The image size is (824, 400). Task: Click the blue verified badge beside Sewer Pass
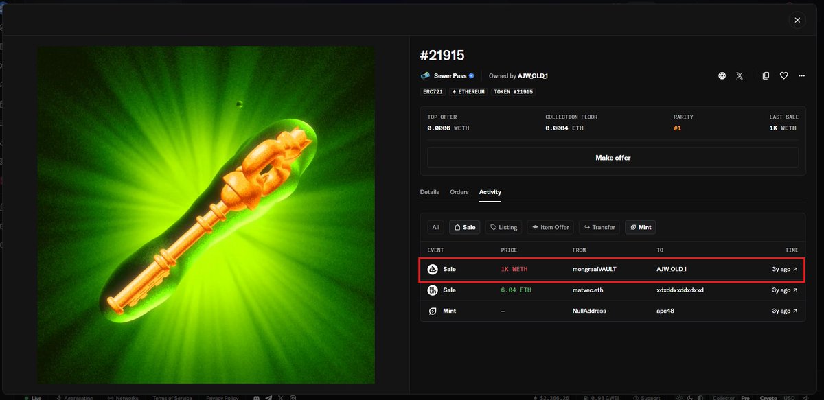(471, 75)
